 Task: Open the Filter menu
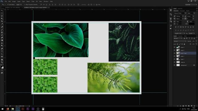33,1
